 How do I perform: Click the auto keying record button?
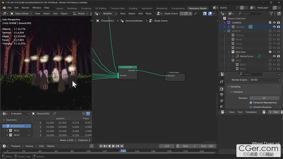(x=91, y=146)
